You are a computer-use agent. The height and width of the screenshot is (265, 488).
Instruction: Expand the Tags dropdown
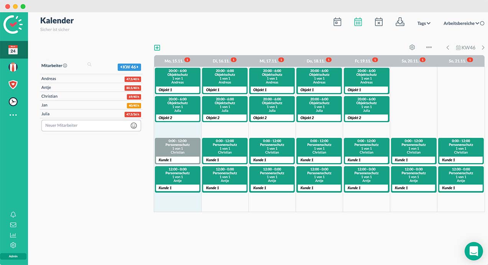point(424,23)
